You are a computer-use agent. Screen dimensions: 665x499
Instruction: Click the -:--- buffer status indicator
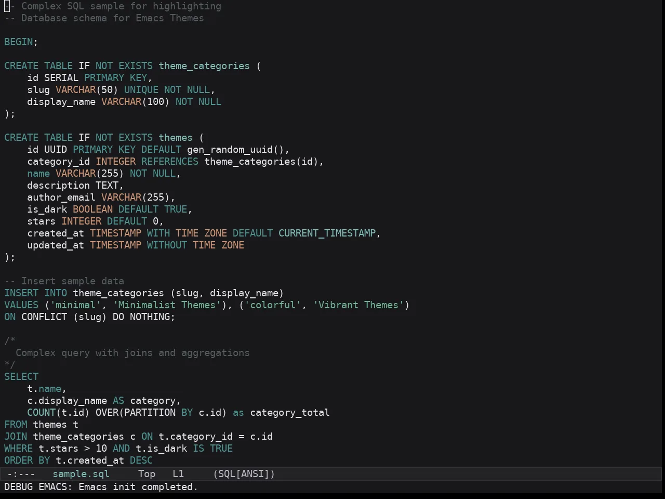[21, 474]
